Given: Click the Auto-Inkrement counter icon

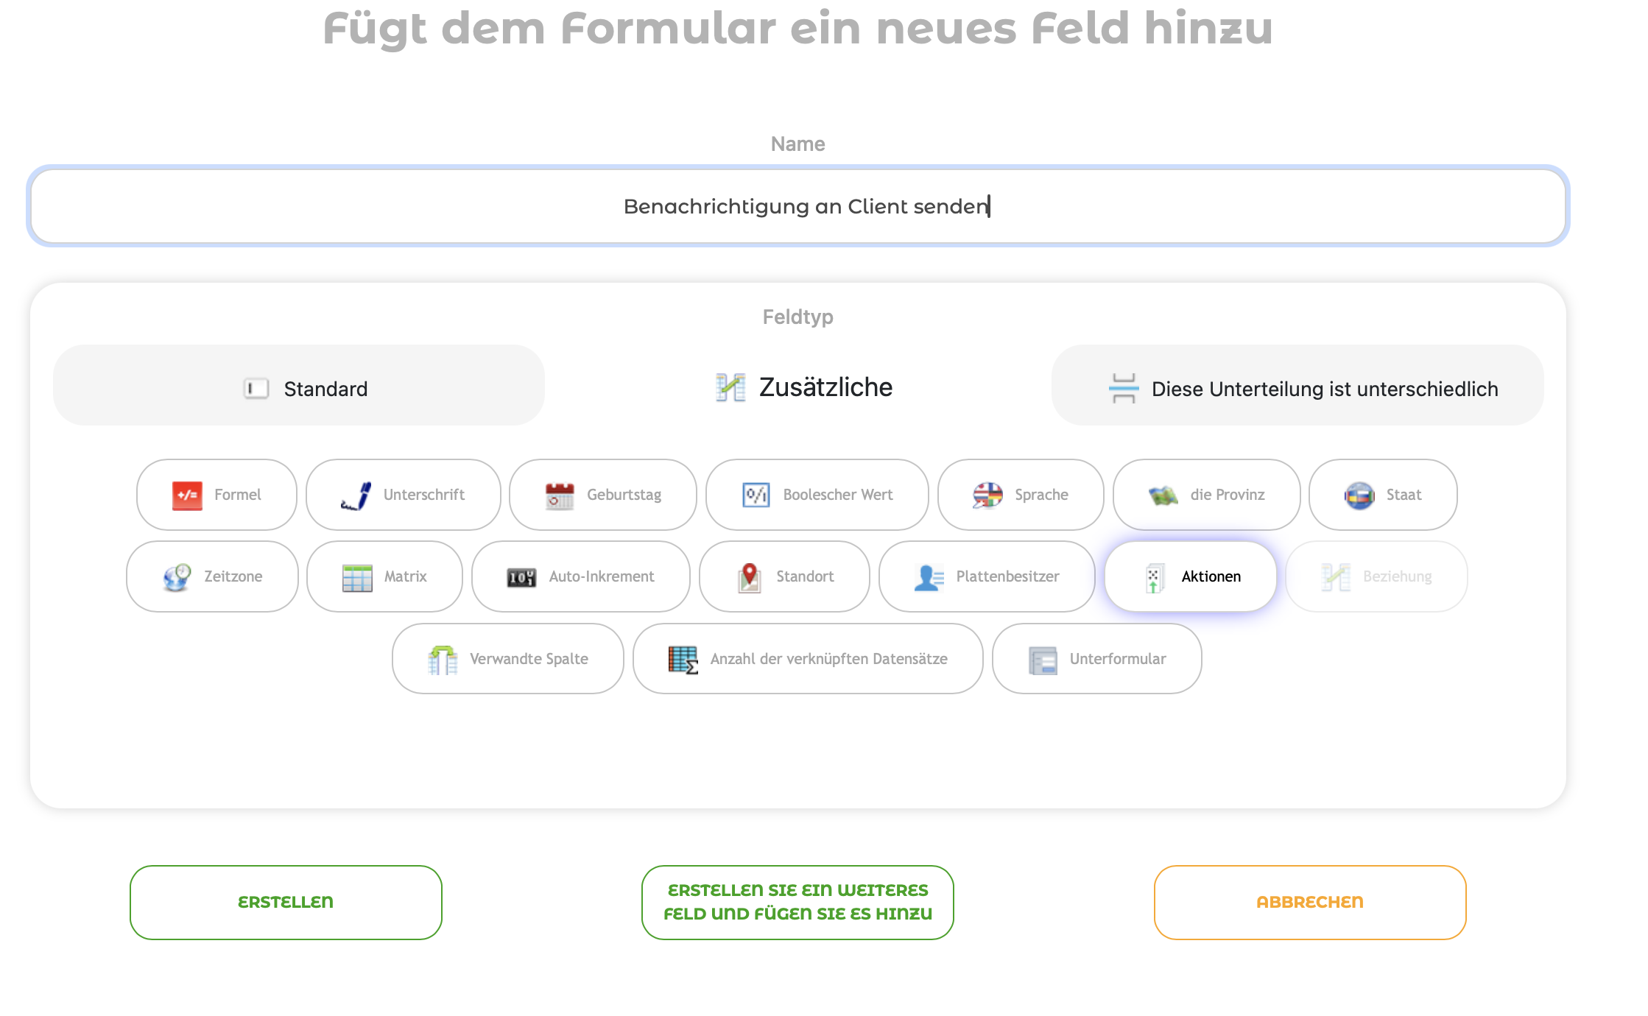Looking at the screenshot, I should 521,577.
